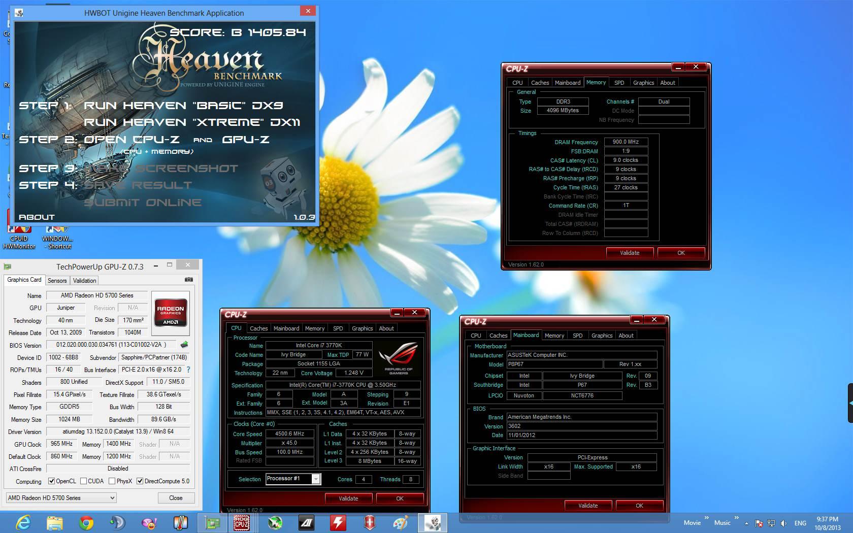This screenshot has height=533, width=853.
Task: Click motherboard Model field P8P67
Action: point(554,364)
